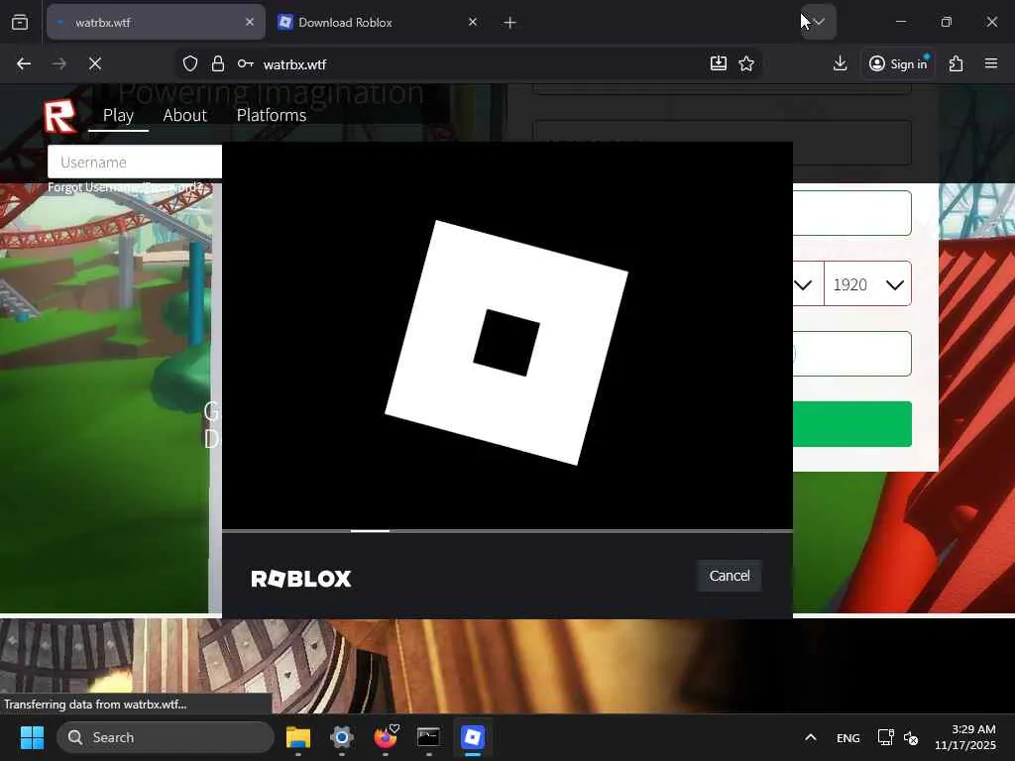The height and width of the screenshot is (761, 1015).
Task: Minimize the browser window
Action: tap(900, 22)
